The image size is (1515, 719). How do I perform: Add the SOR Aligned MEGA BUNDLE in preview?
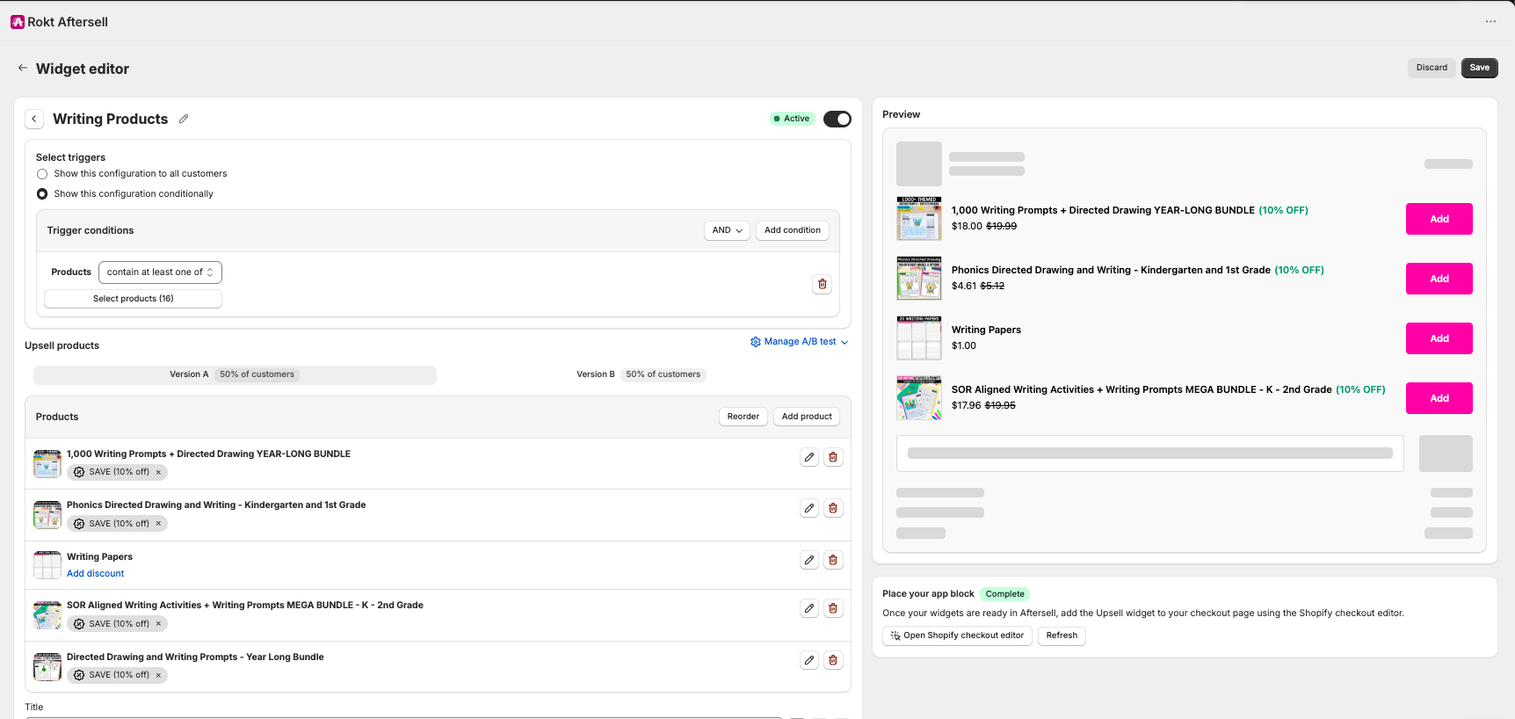pyautogui.click(x=1439, y=398)
